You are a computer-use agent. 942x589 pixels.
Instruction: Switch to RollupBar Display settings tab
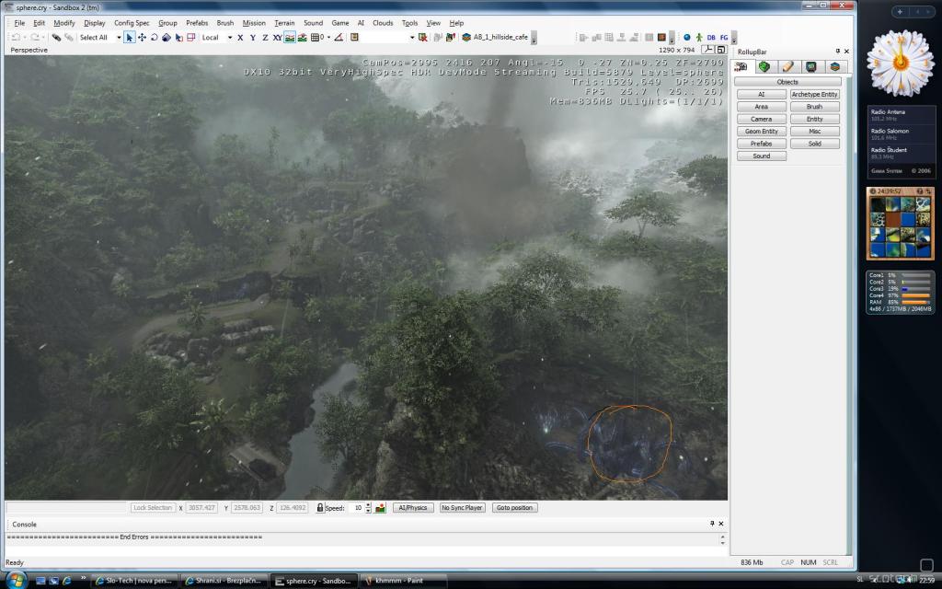click(811, 66)
